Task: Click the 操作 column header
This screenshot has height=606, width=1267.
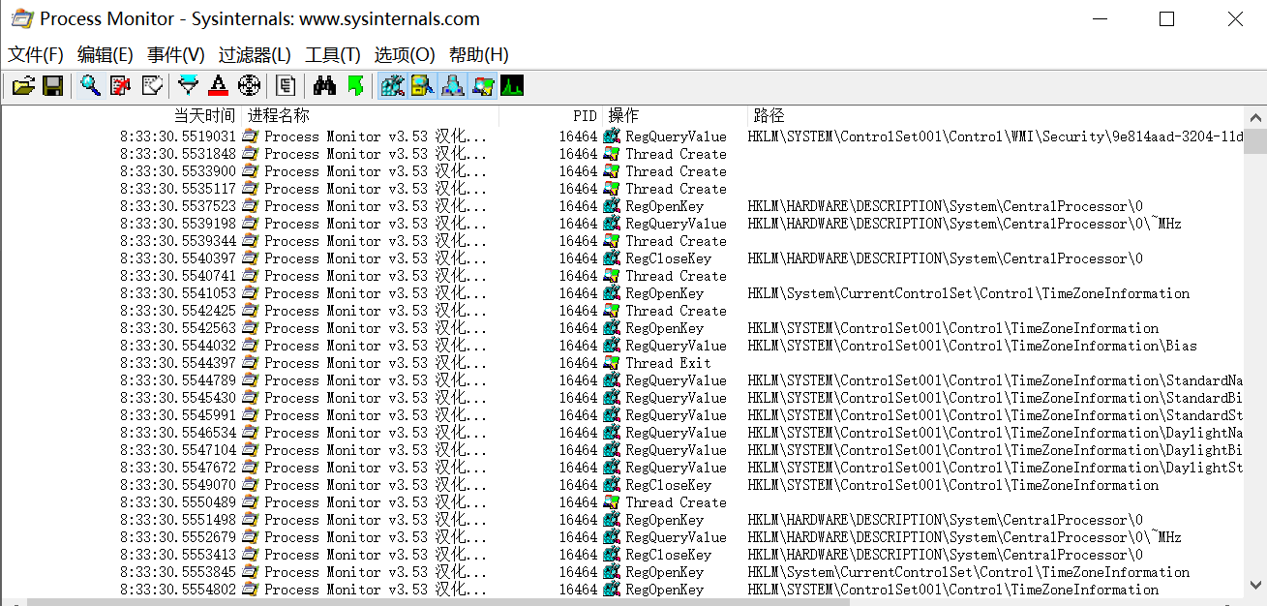Action: 623,116
